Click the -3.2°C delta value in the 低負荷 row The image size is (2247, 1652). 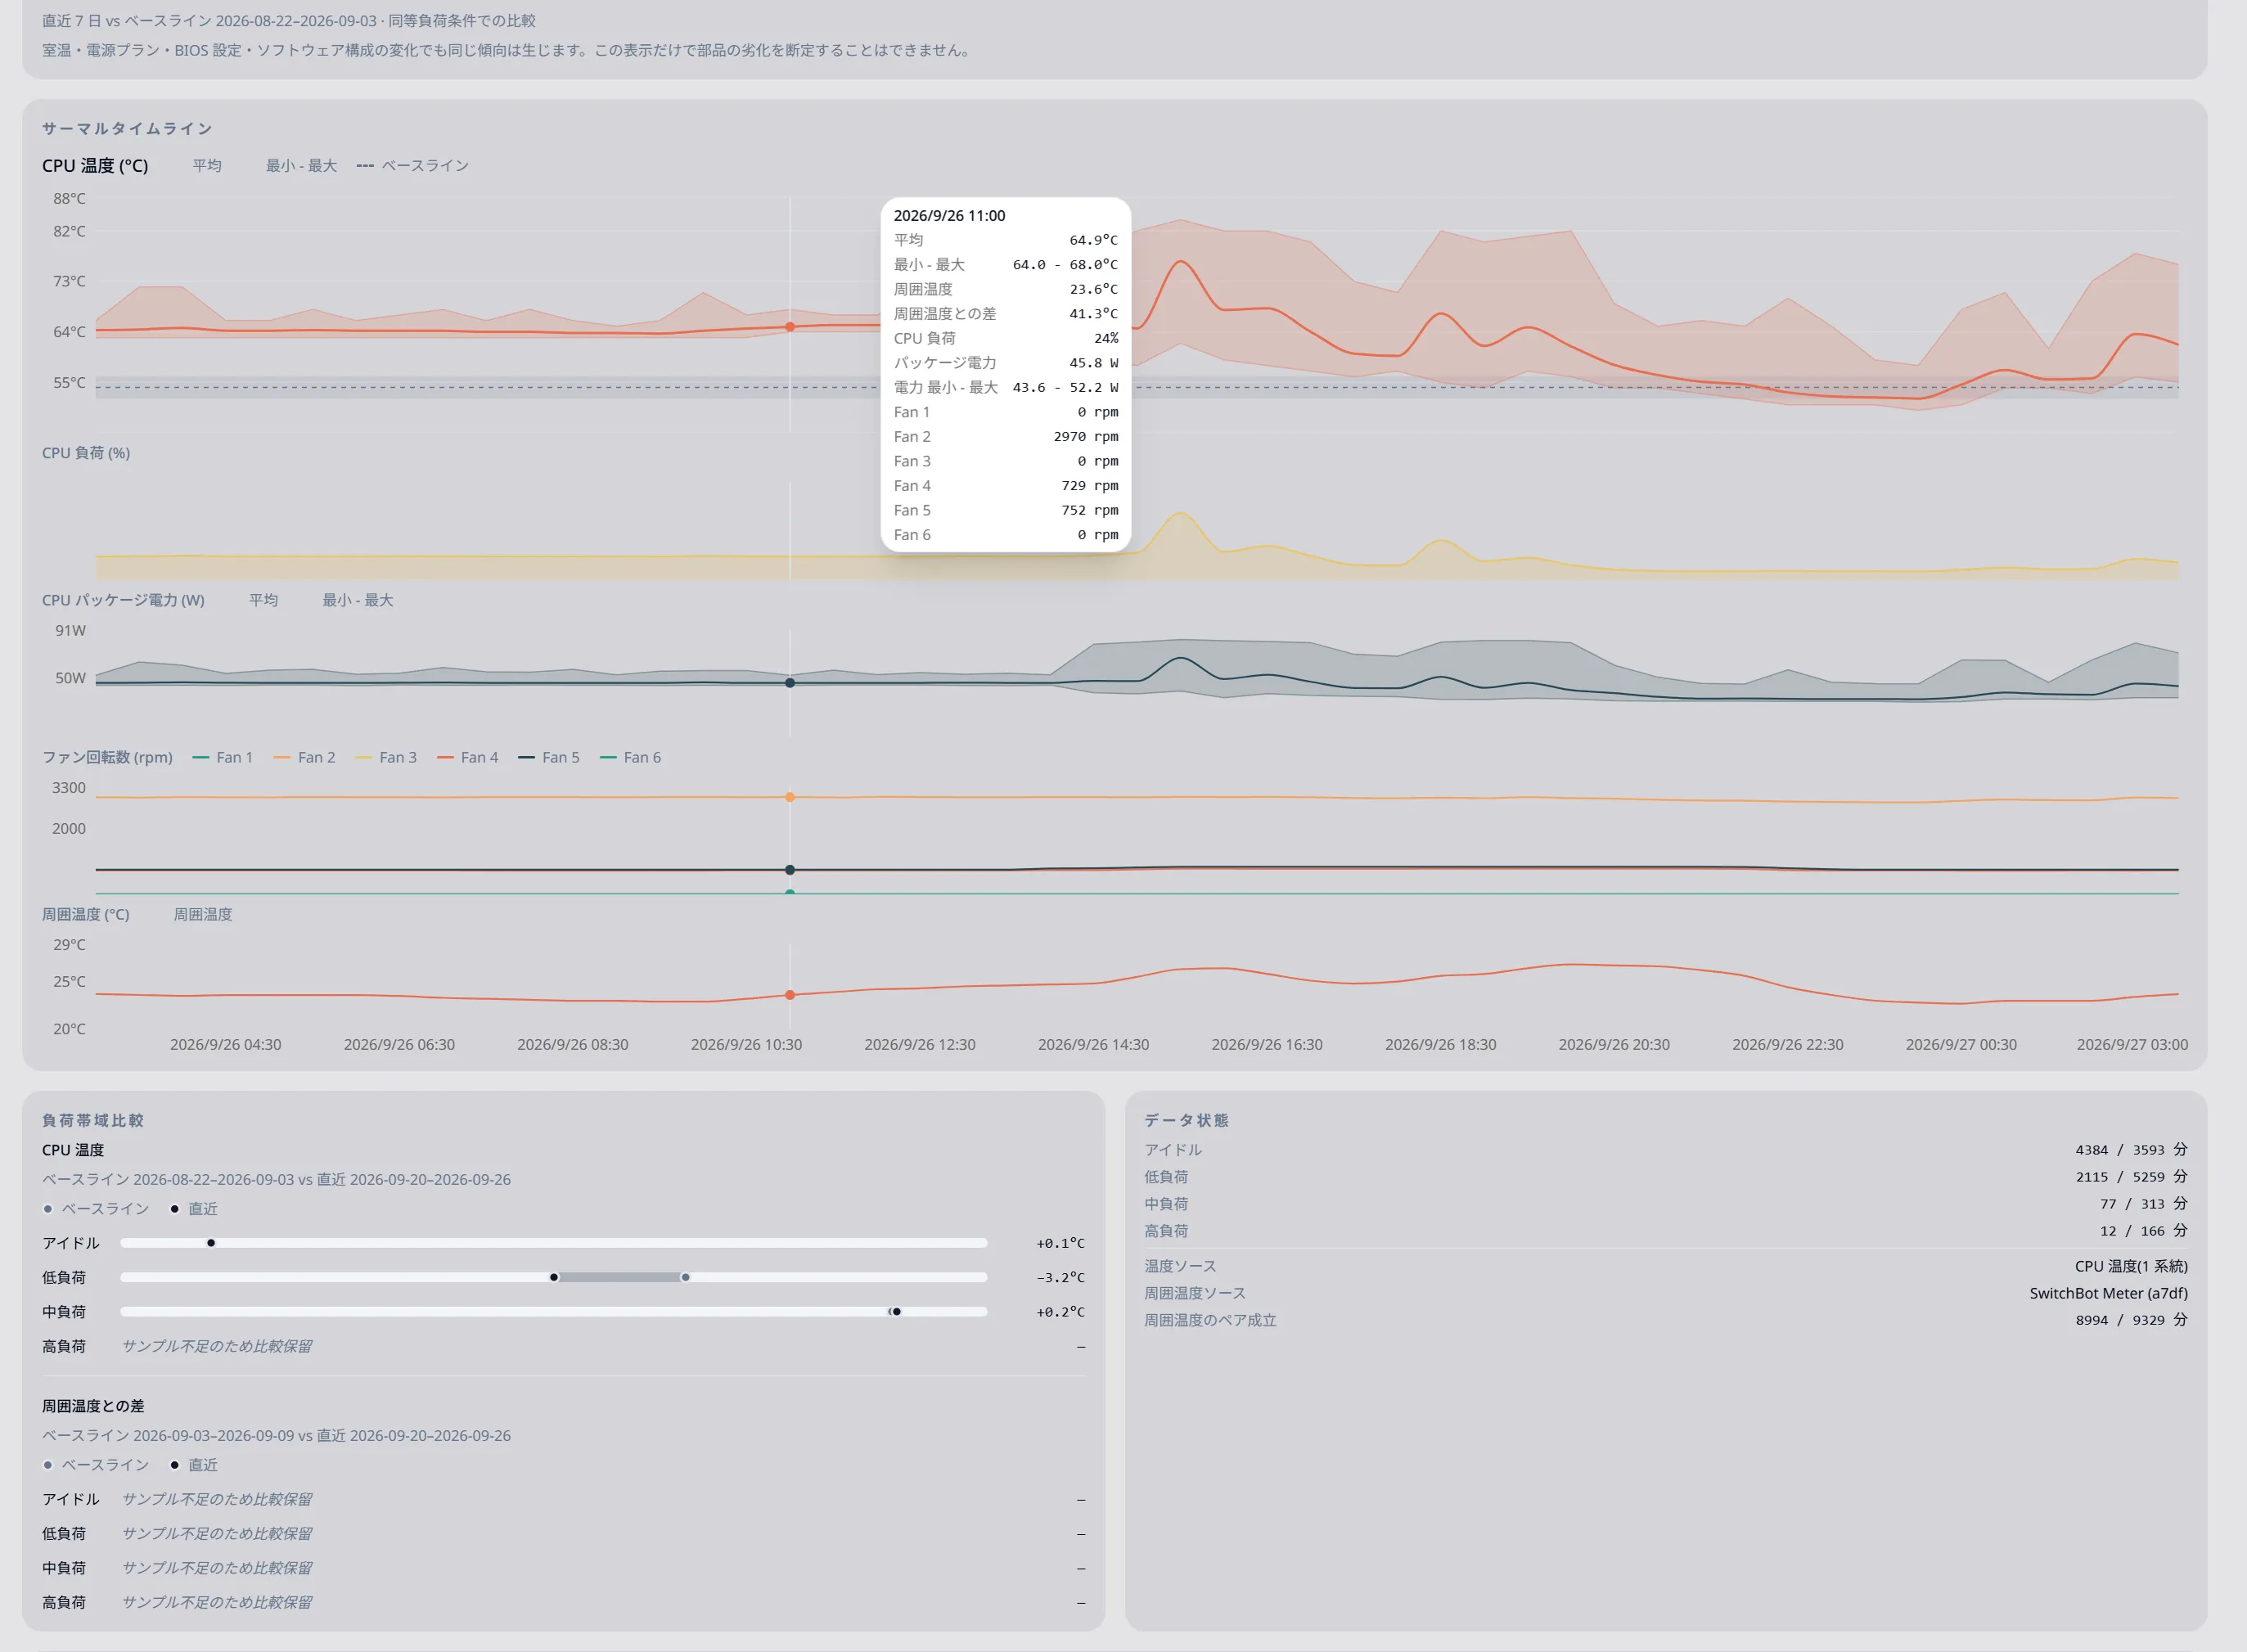1060,1277
